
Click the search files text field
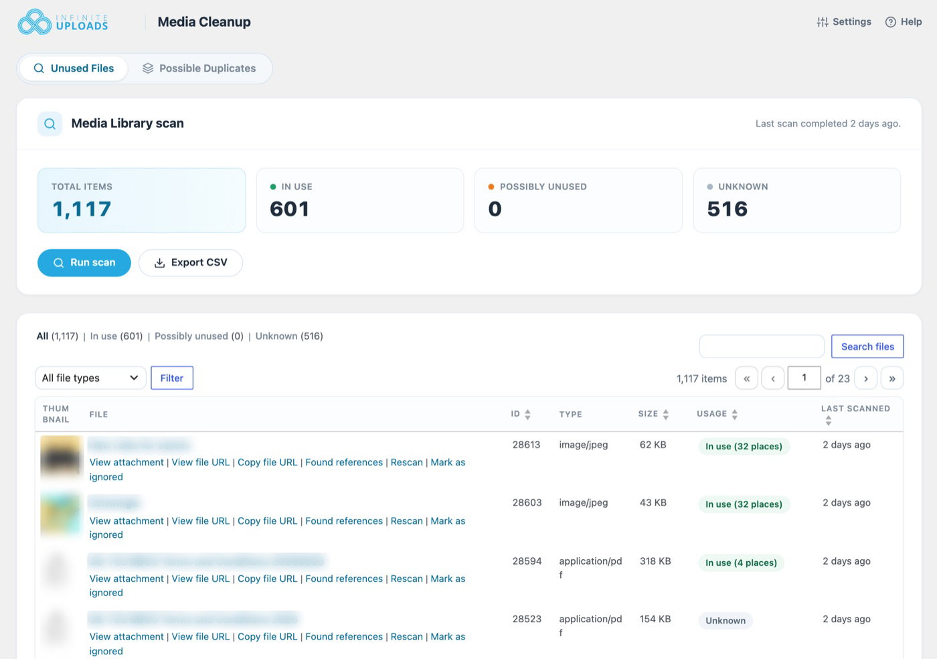762,346
